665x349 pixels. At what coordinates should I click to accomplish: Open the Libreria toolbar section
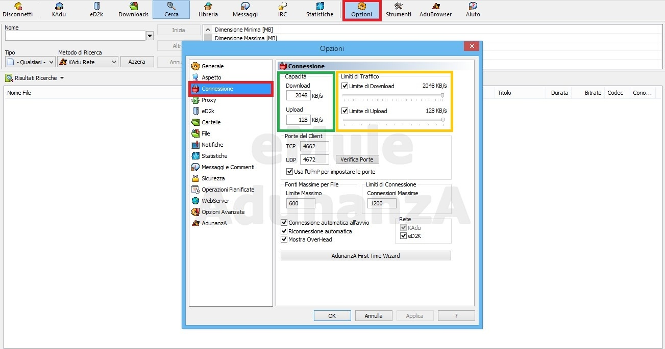coord(208,10)
